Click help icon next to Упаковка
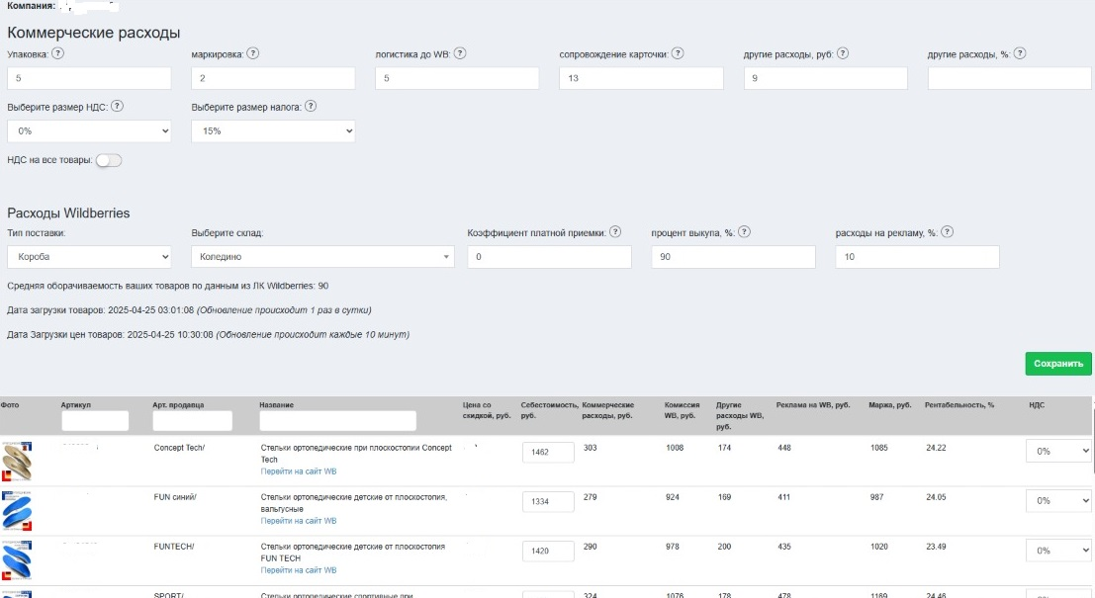Viewport: 1095px width, 598px height. (x=58, y=53)
